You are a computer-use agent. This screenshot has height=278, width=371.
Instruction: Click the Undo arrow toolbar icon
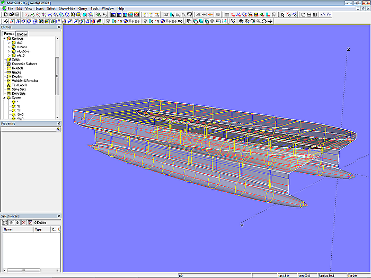click(323, 15)
